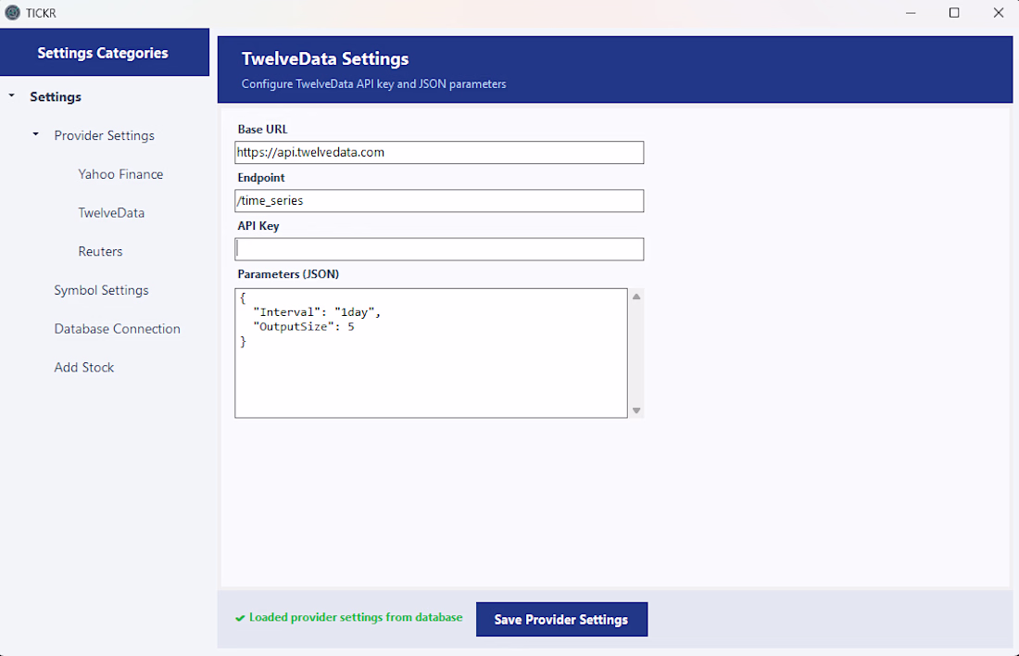Viewport: 1019px width, 656px height.
Task: Close the TICKR window
Action: (x=999, y=13)
